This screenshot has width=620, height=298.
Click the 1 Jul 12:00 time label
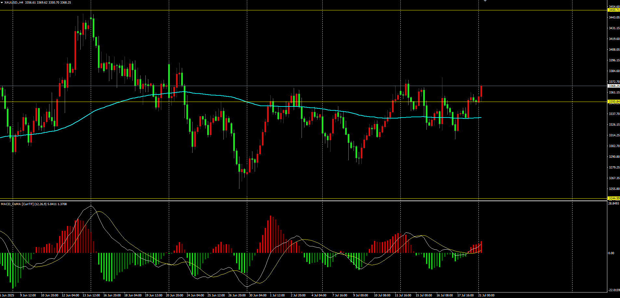point(277,295)
